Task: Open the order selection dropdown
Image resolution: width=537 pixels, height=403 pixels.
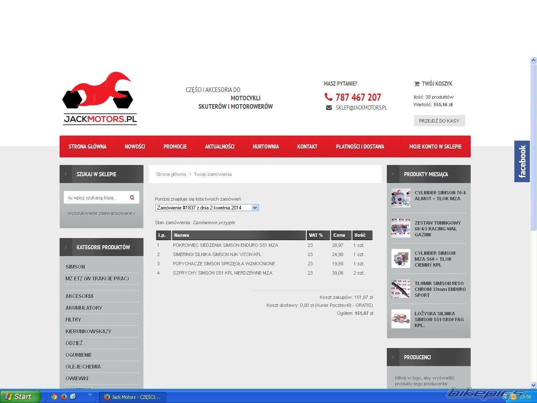Action: coord(255,208)
